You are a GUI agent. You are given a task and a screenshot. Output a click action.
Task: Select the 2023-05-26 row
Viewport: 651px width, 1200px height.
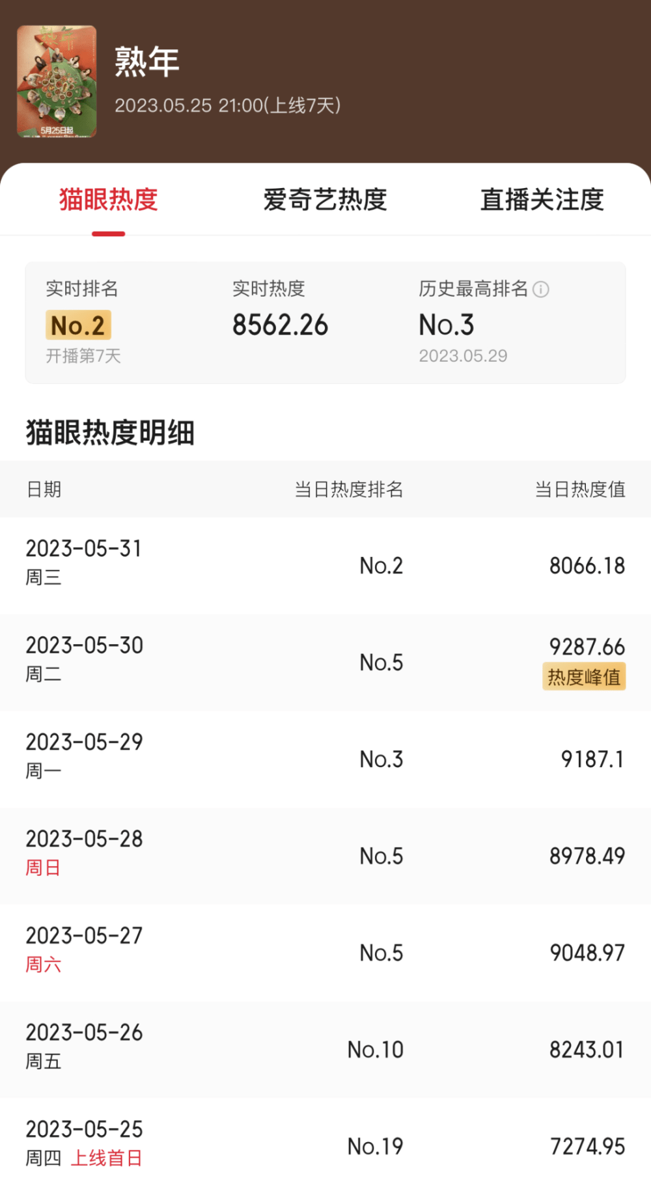(325, 1049)
